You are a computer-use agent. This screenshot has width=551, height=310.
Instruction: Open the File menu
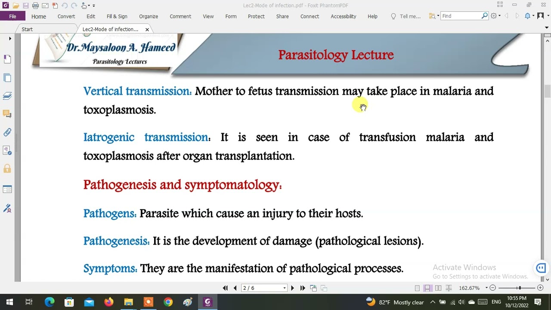[x=12, y=16]
